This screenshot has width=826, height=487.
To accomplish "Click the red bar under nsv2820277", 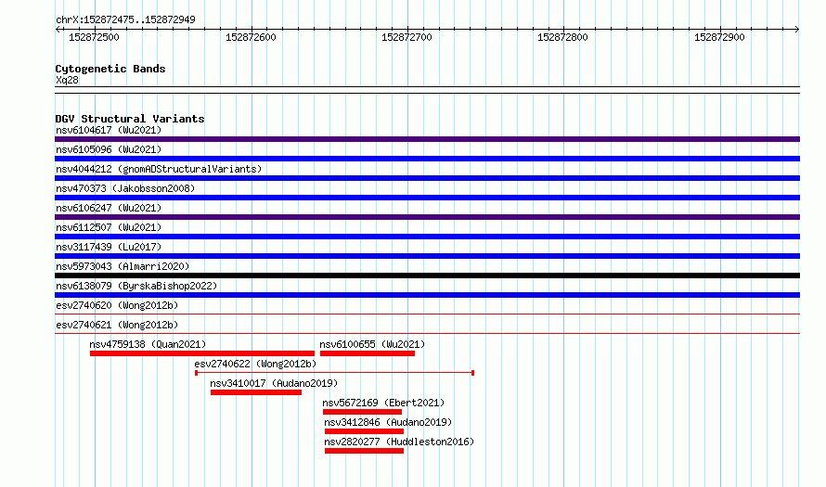I will click(x=364, y=451).
